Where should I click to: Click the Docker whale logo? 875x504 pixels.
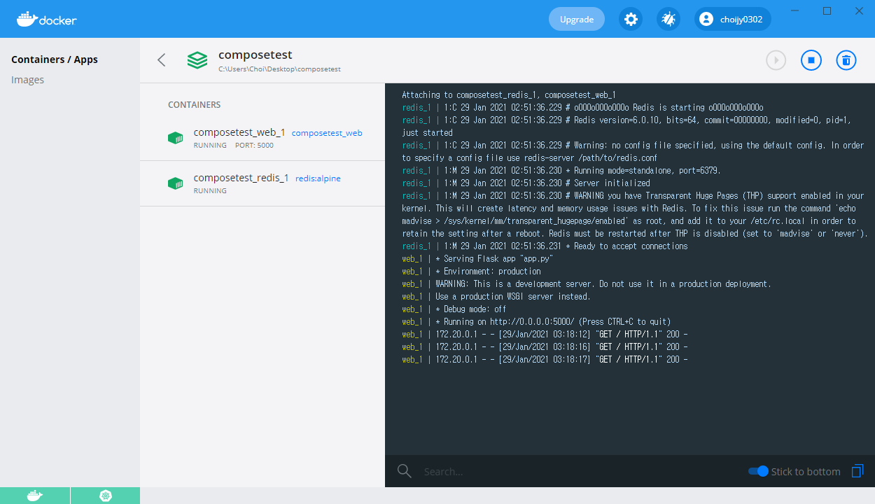[x=46, y=19]
